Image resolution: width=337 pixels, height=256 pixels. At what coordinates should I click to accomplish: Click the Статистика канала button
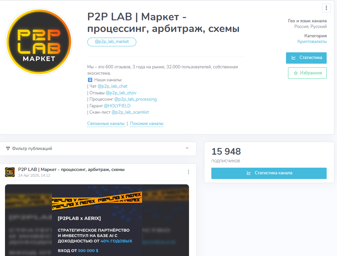[269, 173]
